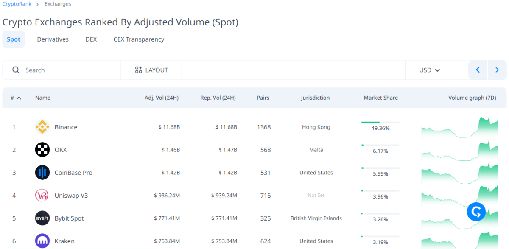Select the CEX Transparency tab
The width and height of the screenshot is (509, 249).
tap(139, 39)
